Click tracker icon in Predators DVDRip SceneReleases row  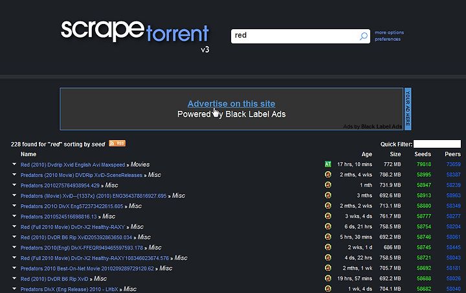point(327,174)
